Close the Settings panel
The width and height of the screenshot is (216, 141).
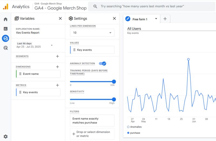coord(114,19)
